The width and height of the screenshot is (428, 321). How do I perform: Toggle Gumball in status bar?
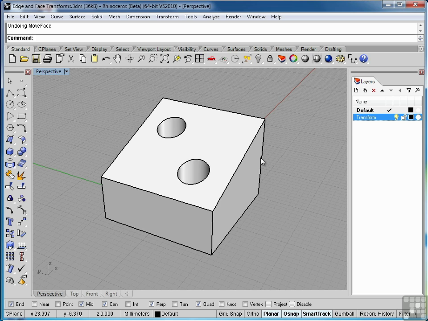pyautogui.click(x=345, y=314)
